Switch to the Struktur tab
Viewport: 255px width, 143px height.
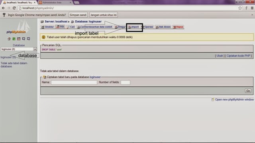47,27
